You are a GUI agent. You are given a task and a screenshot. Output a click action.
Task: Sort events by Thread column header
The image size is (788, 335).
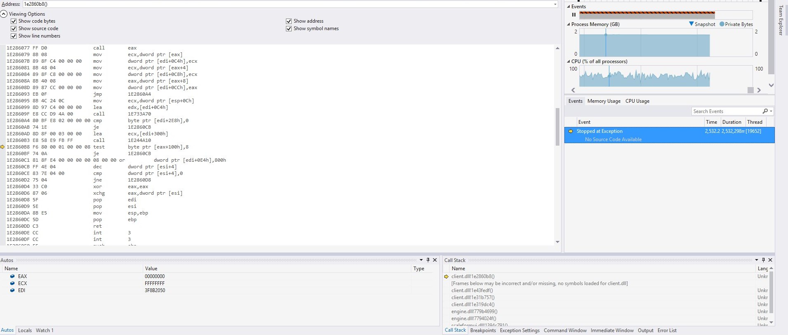[755, 122]
